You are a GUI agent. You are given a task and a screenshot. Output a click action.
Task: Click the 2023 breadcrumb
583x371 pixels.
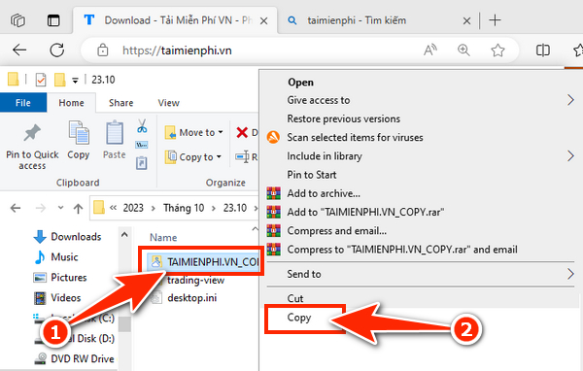coord(133,208)
